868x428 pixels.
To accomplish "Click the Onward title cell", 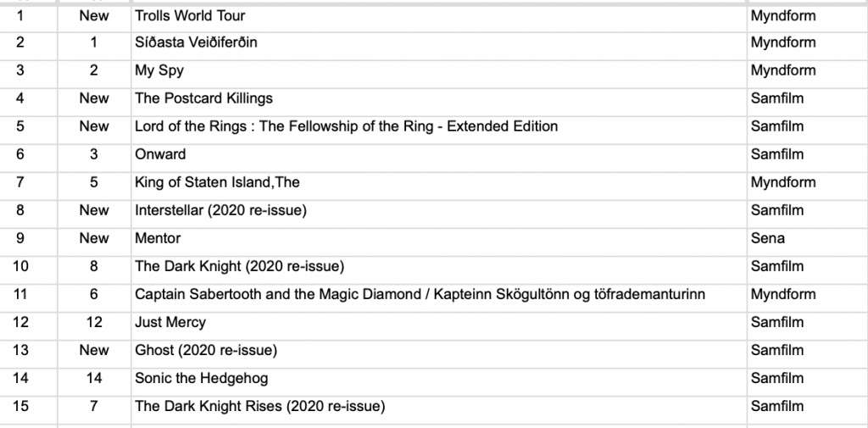I will tap(160, 154).
